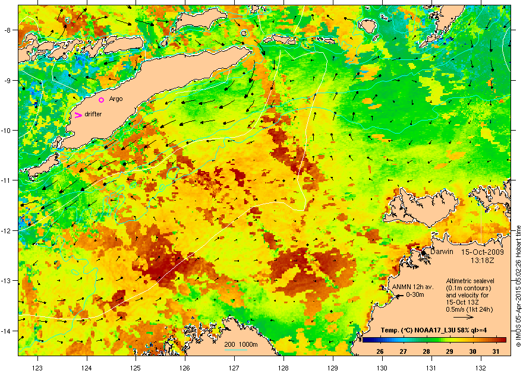
Task: Click the longitude axis label 130
Action: pyautogui.click(x=382, y=368)
